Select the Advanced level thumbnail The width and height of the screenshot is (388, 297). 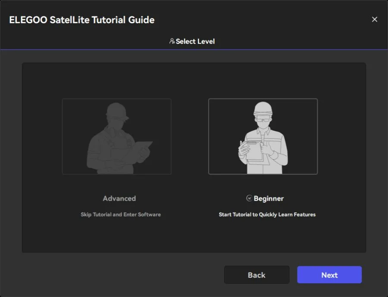[116, 136]
